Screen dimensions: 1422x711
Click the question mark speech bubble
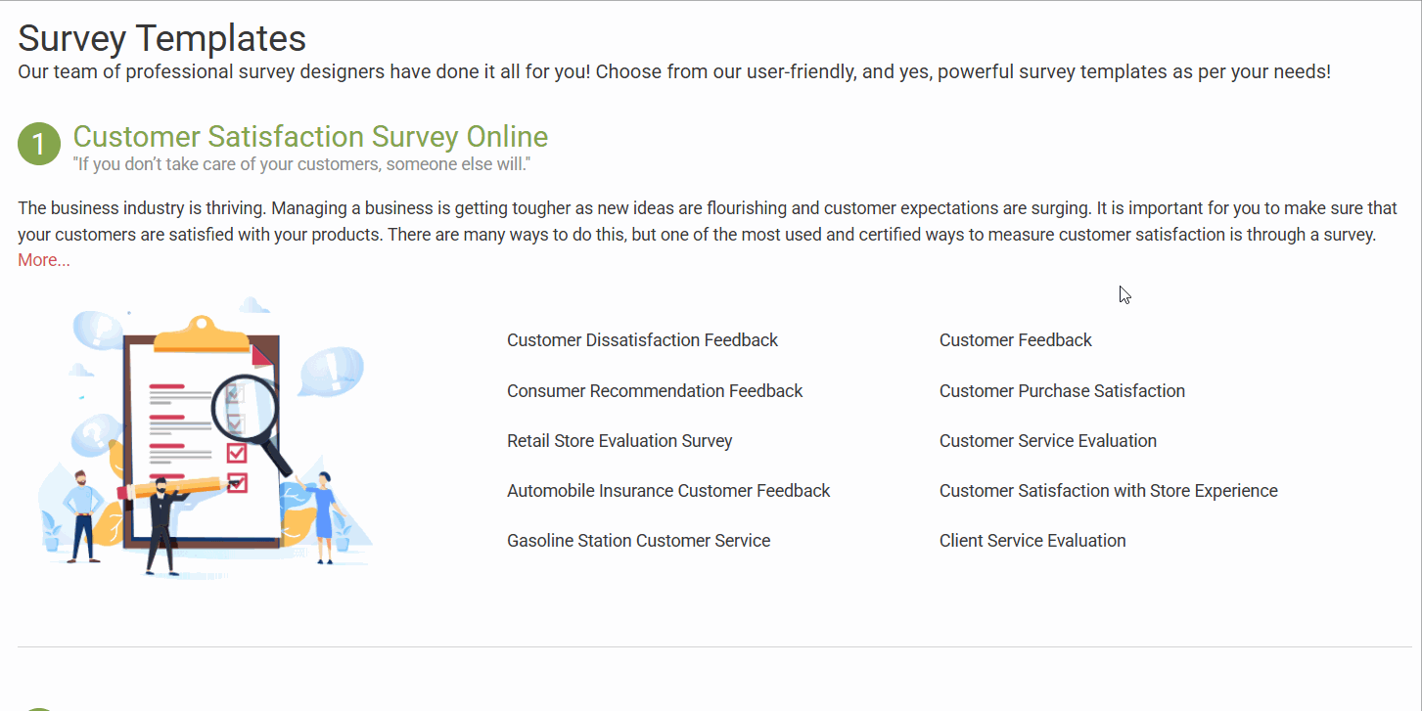(x=92, y=431)
